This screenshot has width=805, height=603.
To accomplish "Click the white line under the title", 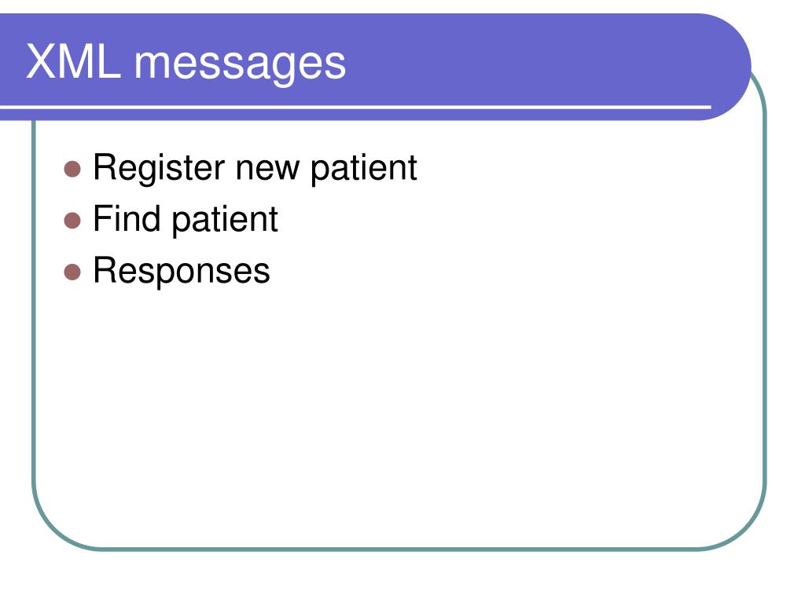I will click(355, 107).
